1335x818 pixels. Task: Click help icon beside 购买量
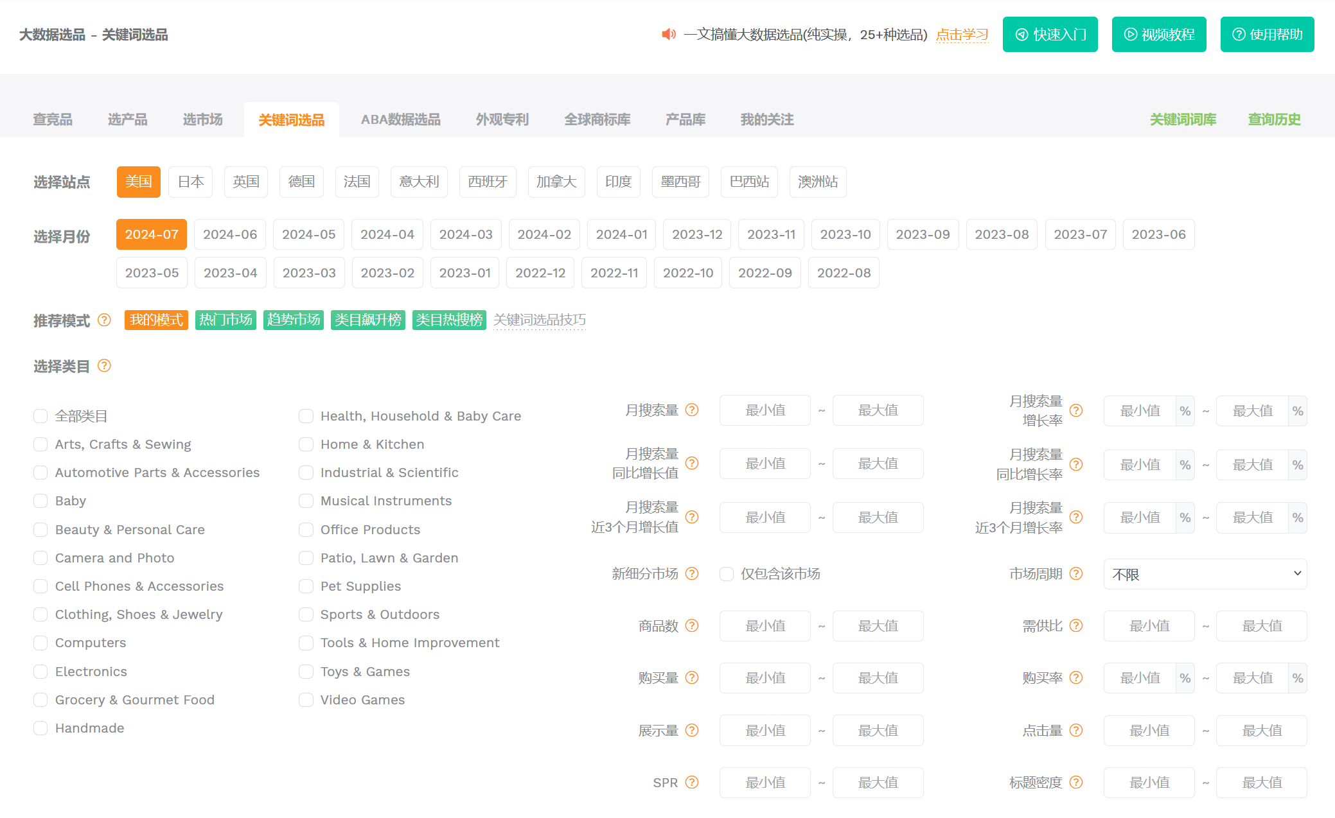(692, 677)
